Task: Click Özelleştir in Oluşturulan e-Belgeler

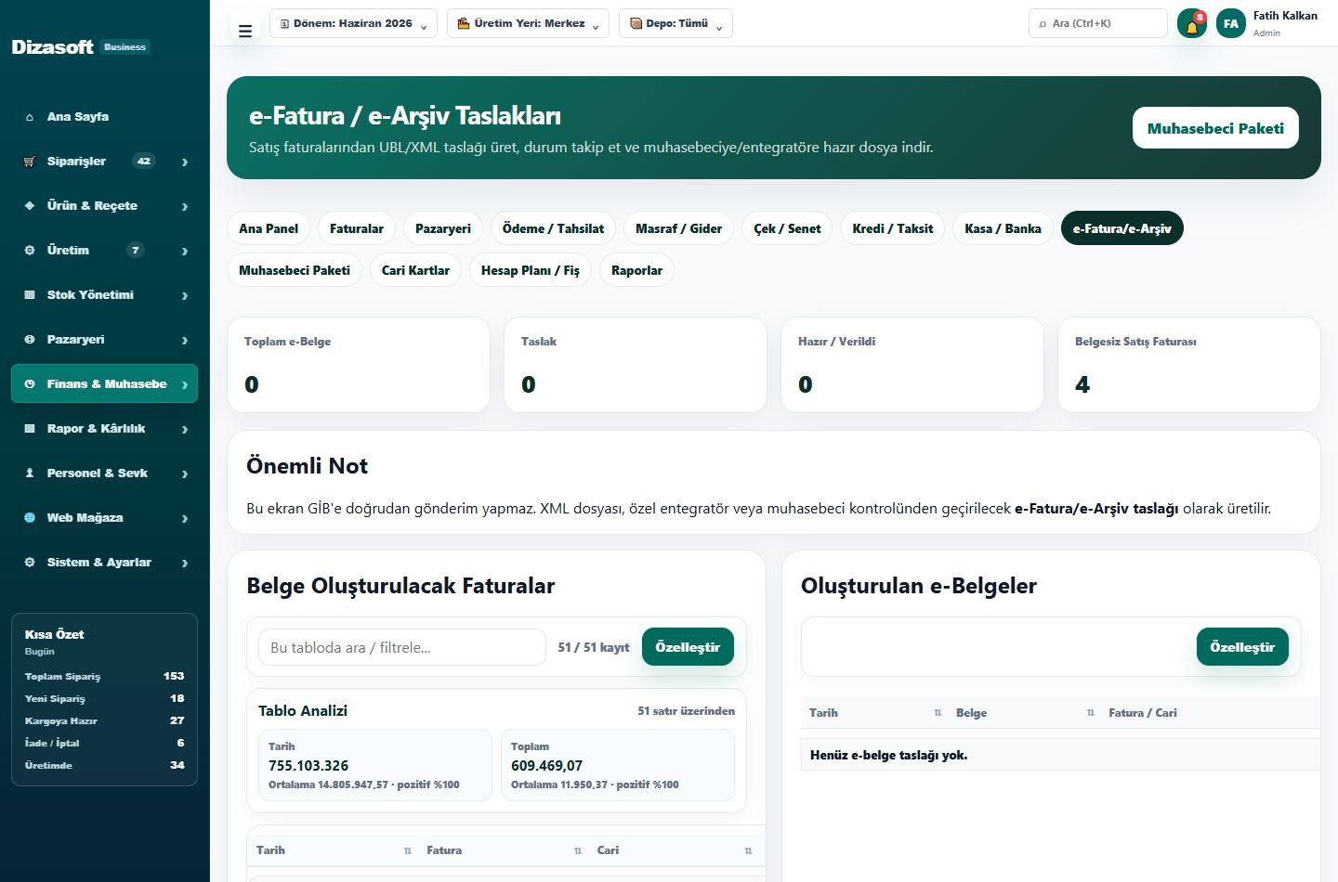Action: [1242, 647]
